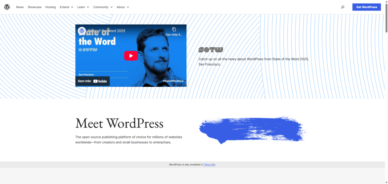This screenshot has width=388, height=184.
Task: Click the Xem trên YouTube button
Action: tap(92, 81)
